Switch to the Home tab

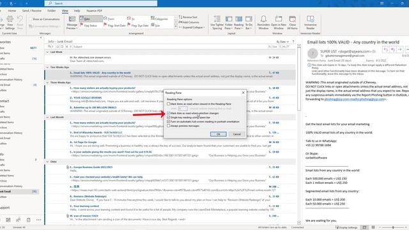[x=12, y=11]
